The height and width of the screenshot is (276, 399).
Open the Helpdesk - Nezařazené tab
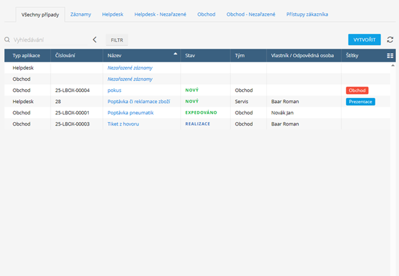[160, 14]
